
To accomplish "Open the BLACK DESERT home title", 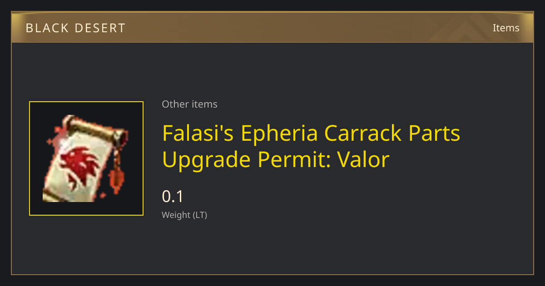I will pyautogui.click(x=75, y=28).
